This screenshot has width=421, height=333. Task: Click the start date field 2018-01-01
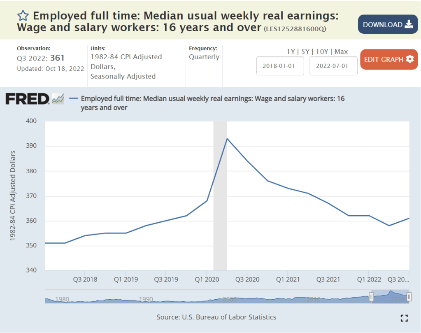(280, 66)
